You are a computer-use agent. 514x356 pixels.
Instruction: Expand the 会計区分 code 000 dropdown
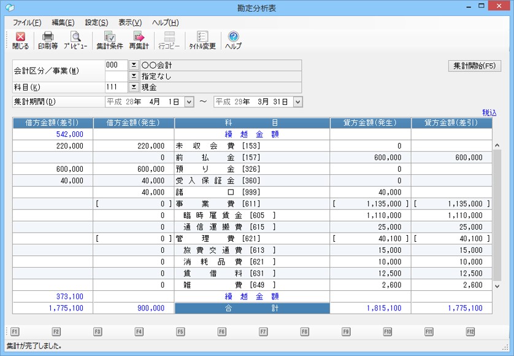[134, 65]
